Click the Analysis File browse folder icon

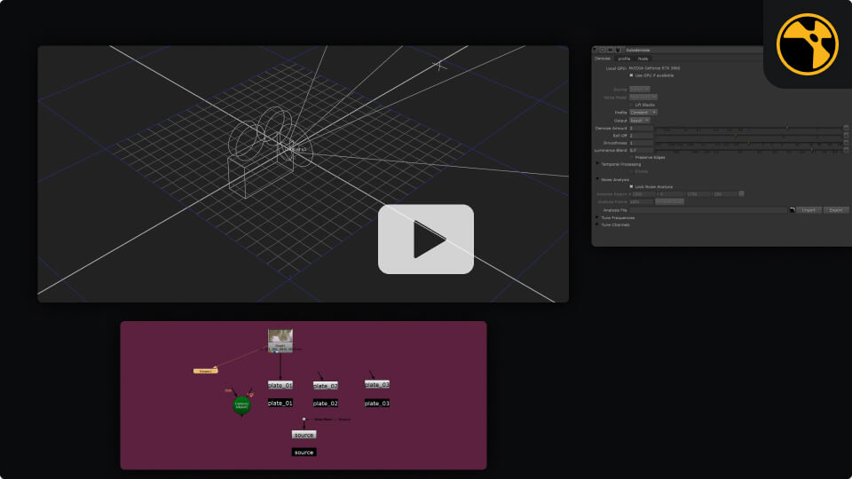coord(790,210)
